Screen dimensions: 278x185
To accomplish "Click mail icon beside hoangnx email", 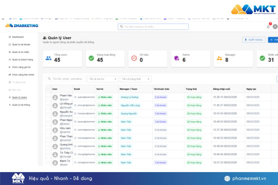I will [x=75, y=113].
